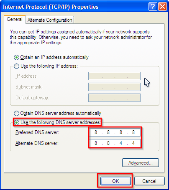Screen dimensions: 169x190
Task: Click the Subnet mask input box
Action: (114, 87)
